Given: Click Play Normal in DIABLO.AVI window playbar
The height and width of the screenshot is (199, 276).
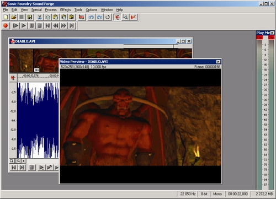Looking at the screenshot, I should click(x=41, y=168).
